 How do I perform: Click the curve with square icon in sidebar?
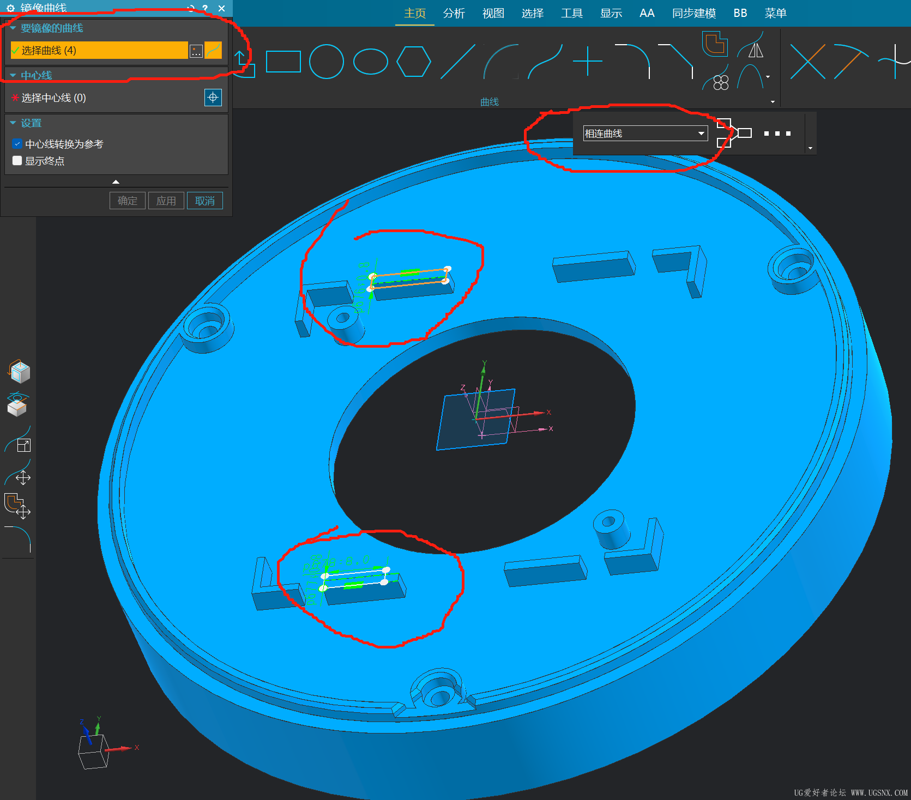click(x=18, y=439)
